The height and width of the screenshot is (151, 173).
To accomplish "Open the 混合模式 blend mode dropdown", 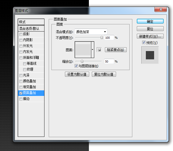I will coord(90,32).
